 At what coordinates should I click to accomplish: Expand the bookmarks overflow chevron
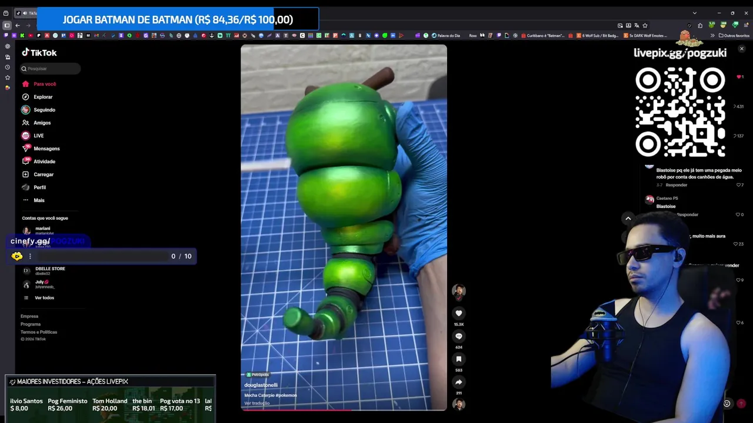712,35
